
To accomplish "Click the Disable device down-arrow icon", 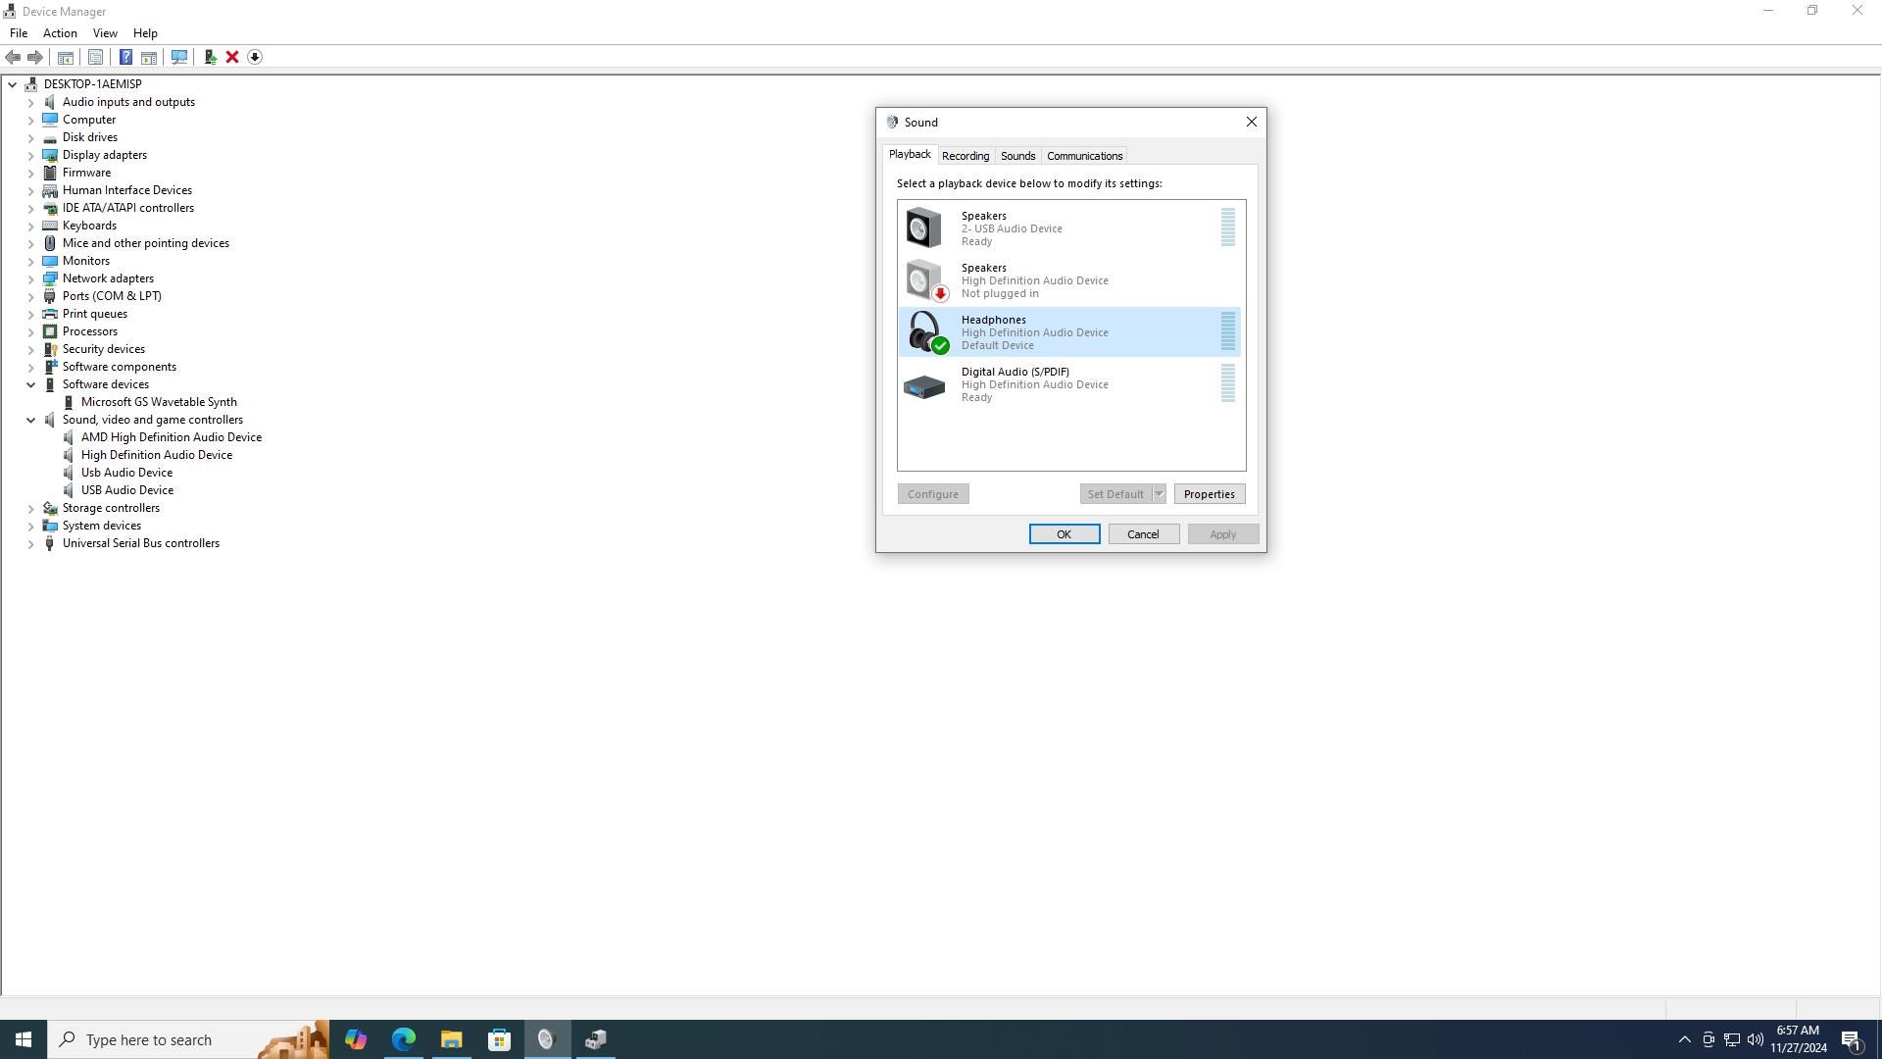I will (x=255, y=57).
